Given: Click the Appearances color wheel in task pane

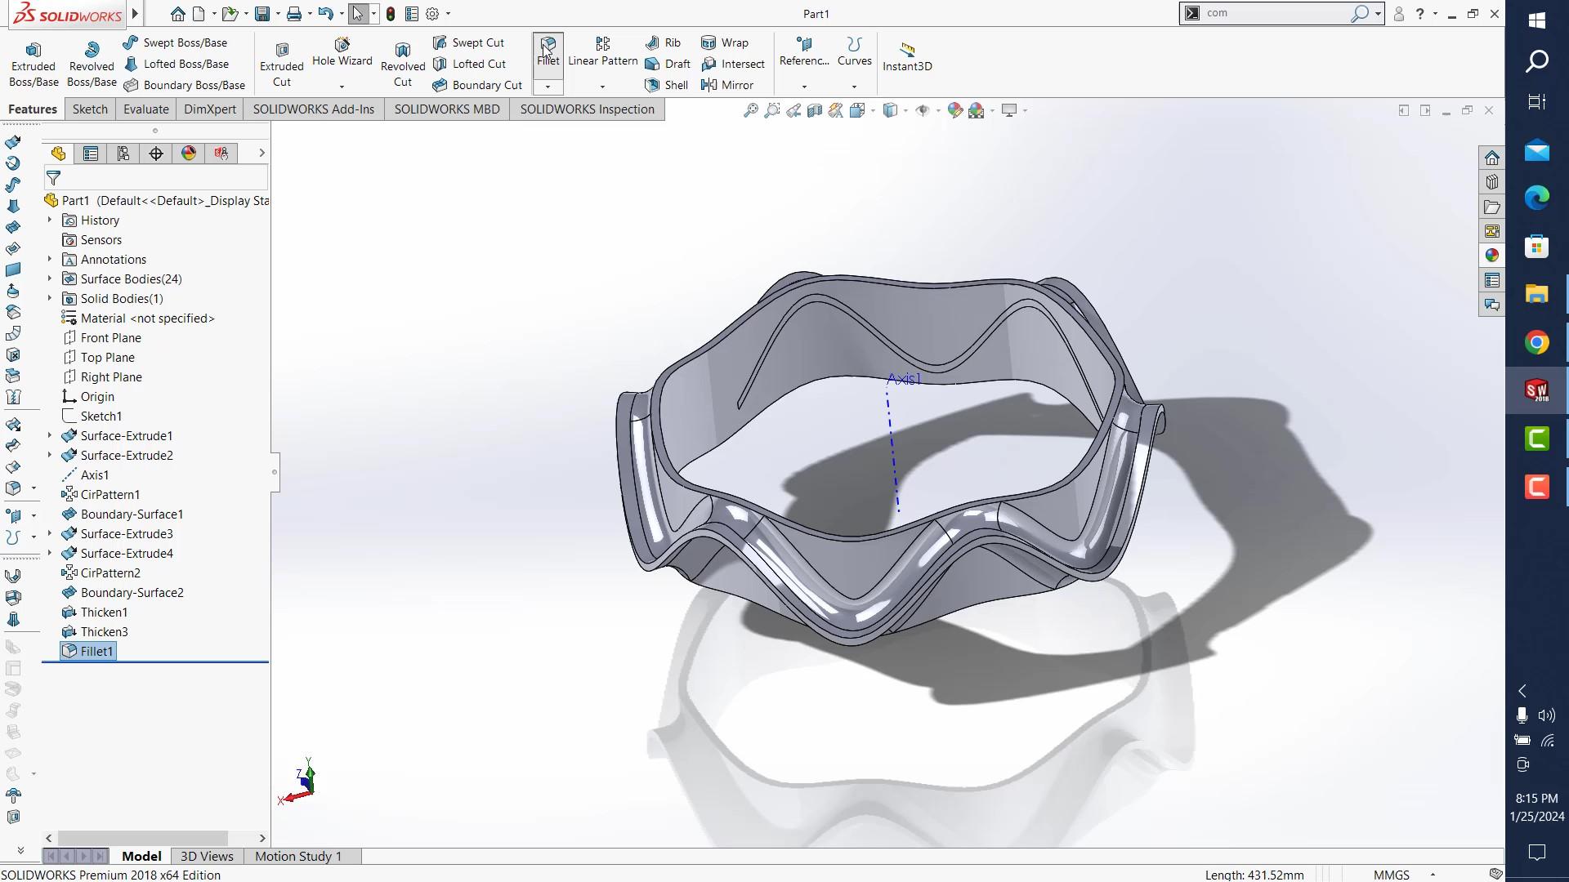Looking at the screenshot, I should [x=1491, y=256].
